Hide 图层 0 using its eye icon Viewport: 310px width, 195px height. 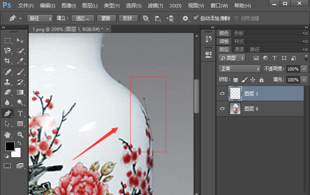(x=222, y=109)
